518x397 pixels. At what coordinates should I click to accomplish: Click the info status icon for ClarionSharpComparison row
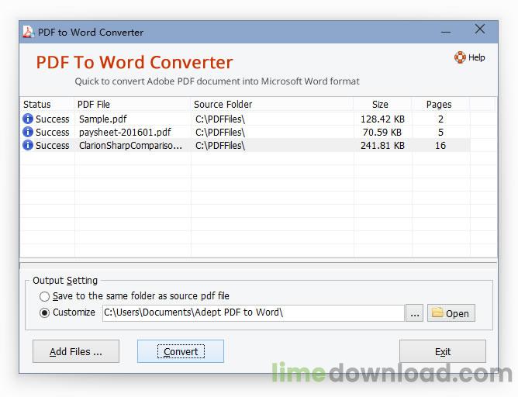click(28, 145)
